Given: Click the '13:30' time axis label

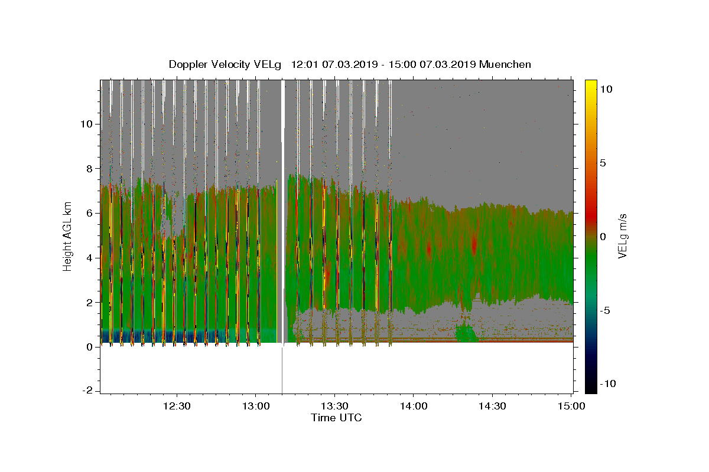Looking at the screenshot, I should (x=334, y=406).
